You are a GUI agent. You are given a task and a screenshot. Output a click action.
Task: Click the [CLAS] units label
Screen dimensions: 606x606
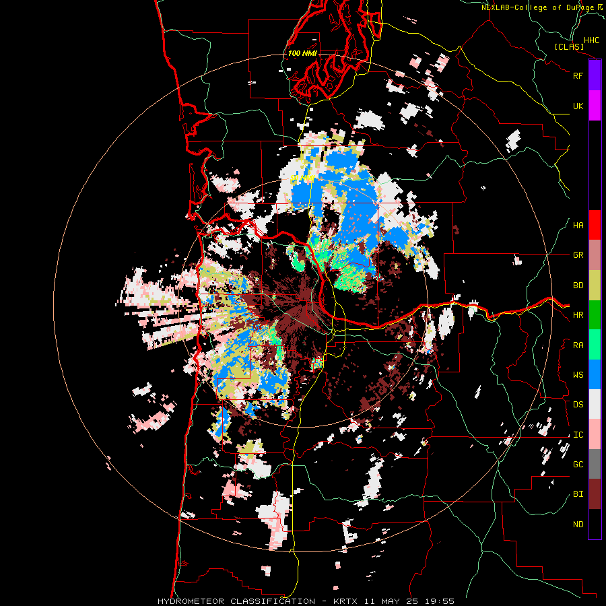tap(569, 46)
